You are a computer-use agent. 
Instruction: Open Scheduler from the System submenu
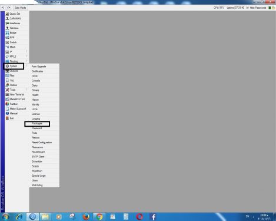(x=37, y=161)
